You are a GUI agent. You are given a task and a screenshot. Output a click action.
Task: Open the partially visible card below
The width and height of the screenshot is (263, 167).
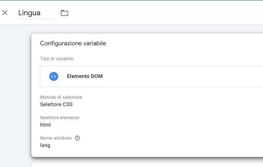pos(149,165)
